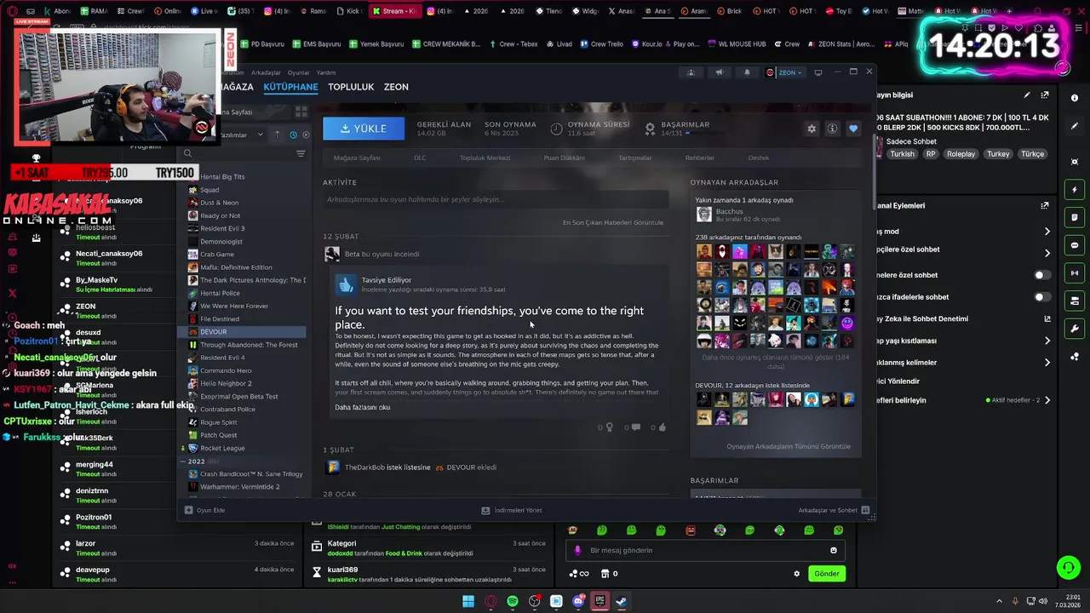
Task: Open the Puan Dükkânı link
Action: [x=564, y=158]
